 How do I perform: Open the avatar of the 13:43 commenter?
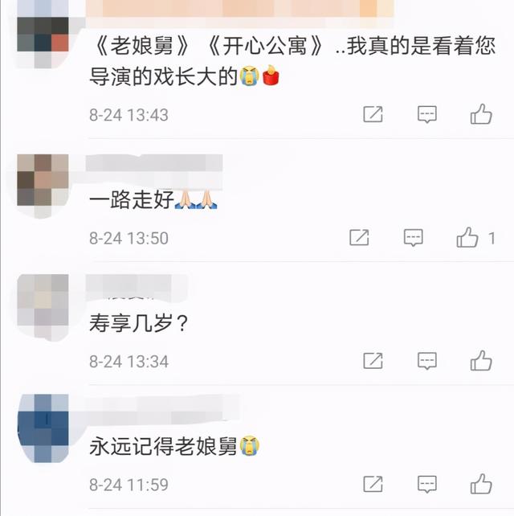(x=43, y=35)
